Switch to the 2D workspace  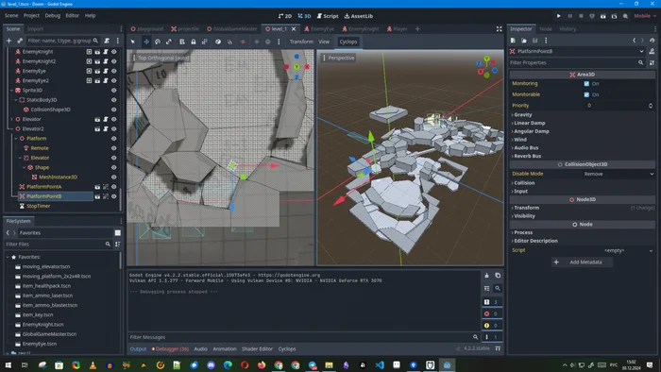coord(285,16)
